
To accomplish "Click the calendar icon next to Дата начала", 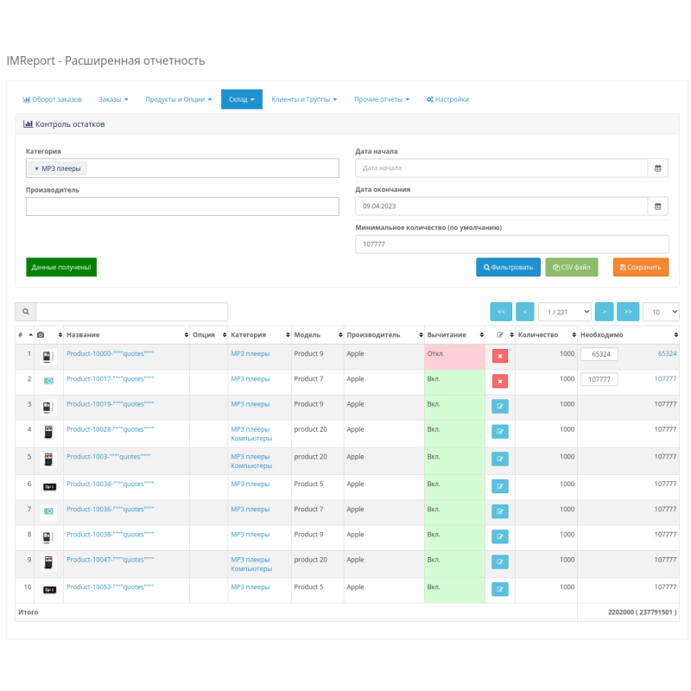I will (658, 168).
